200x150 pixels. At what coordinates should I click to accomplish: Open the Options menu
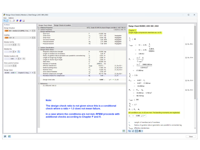click(x=11, y=18)
